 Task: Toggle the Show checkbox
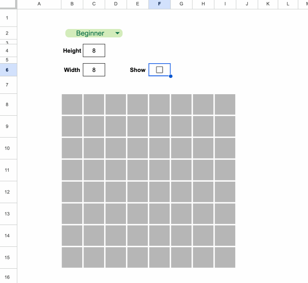(x=159, y=70)
